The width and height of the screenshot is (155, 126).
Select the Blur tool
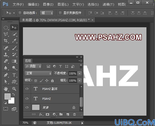click(6, 68)
